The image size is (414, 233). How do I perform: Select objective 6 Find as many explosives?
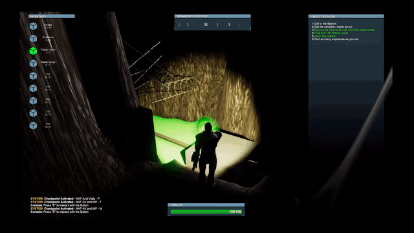335,39
